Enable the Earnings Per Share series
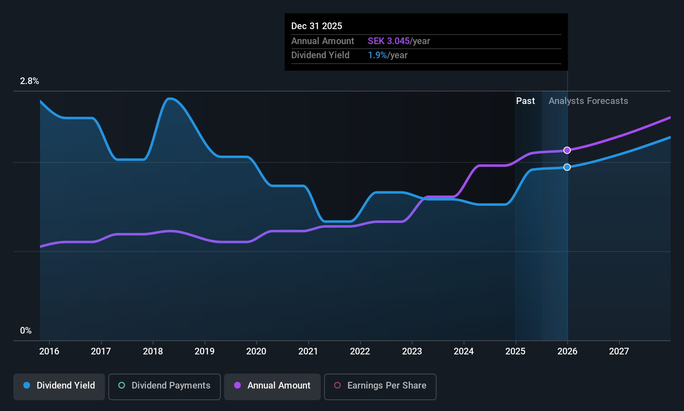Screen dimensions: 684x411 point(380,386)
